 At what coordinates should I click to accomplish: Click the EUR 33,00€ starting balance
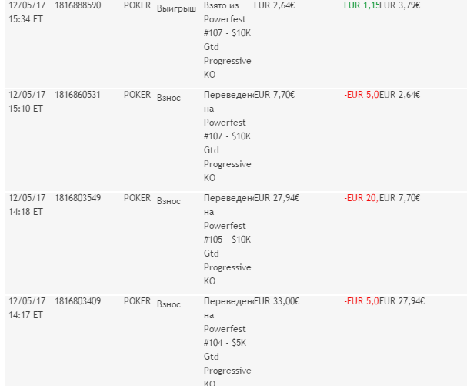(x=276, y=300)
